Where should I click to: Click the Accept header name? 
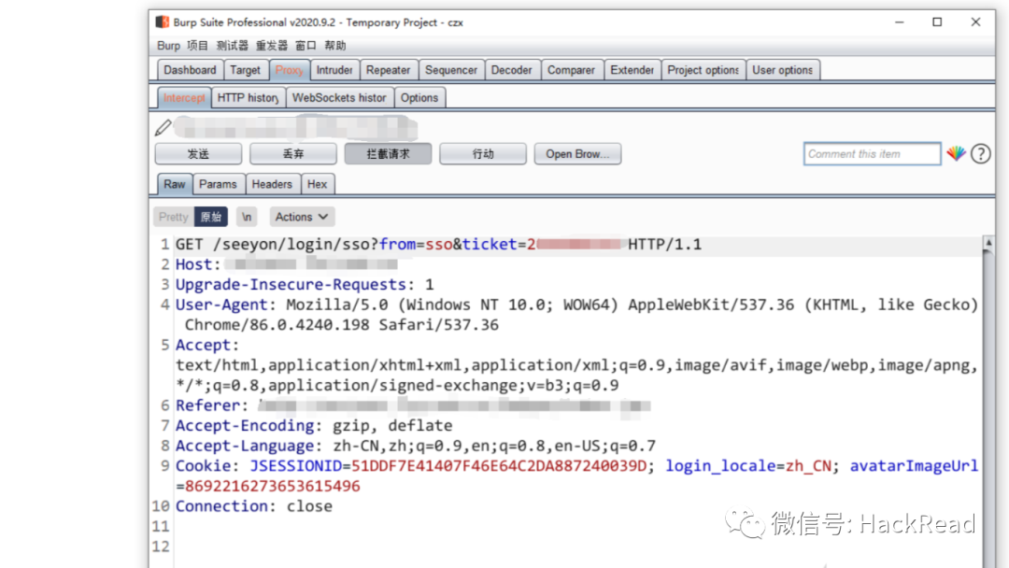pos(203,345)
